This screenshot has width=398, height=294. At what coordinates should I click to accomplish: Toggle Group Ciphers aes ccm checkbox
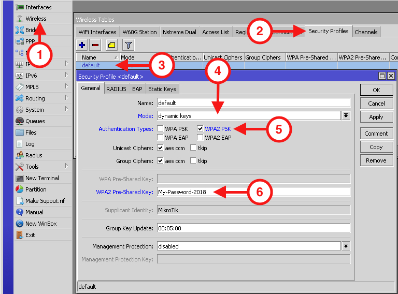[160, 160]
